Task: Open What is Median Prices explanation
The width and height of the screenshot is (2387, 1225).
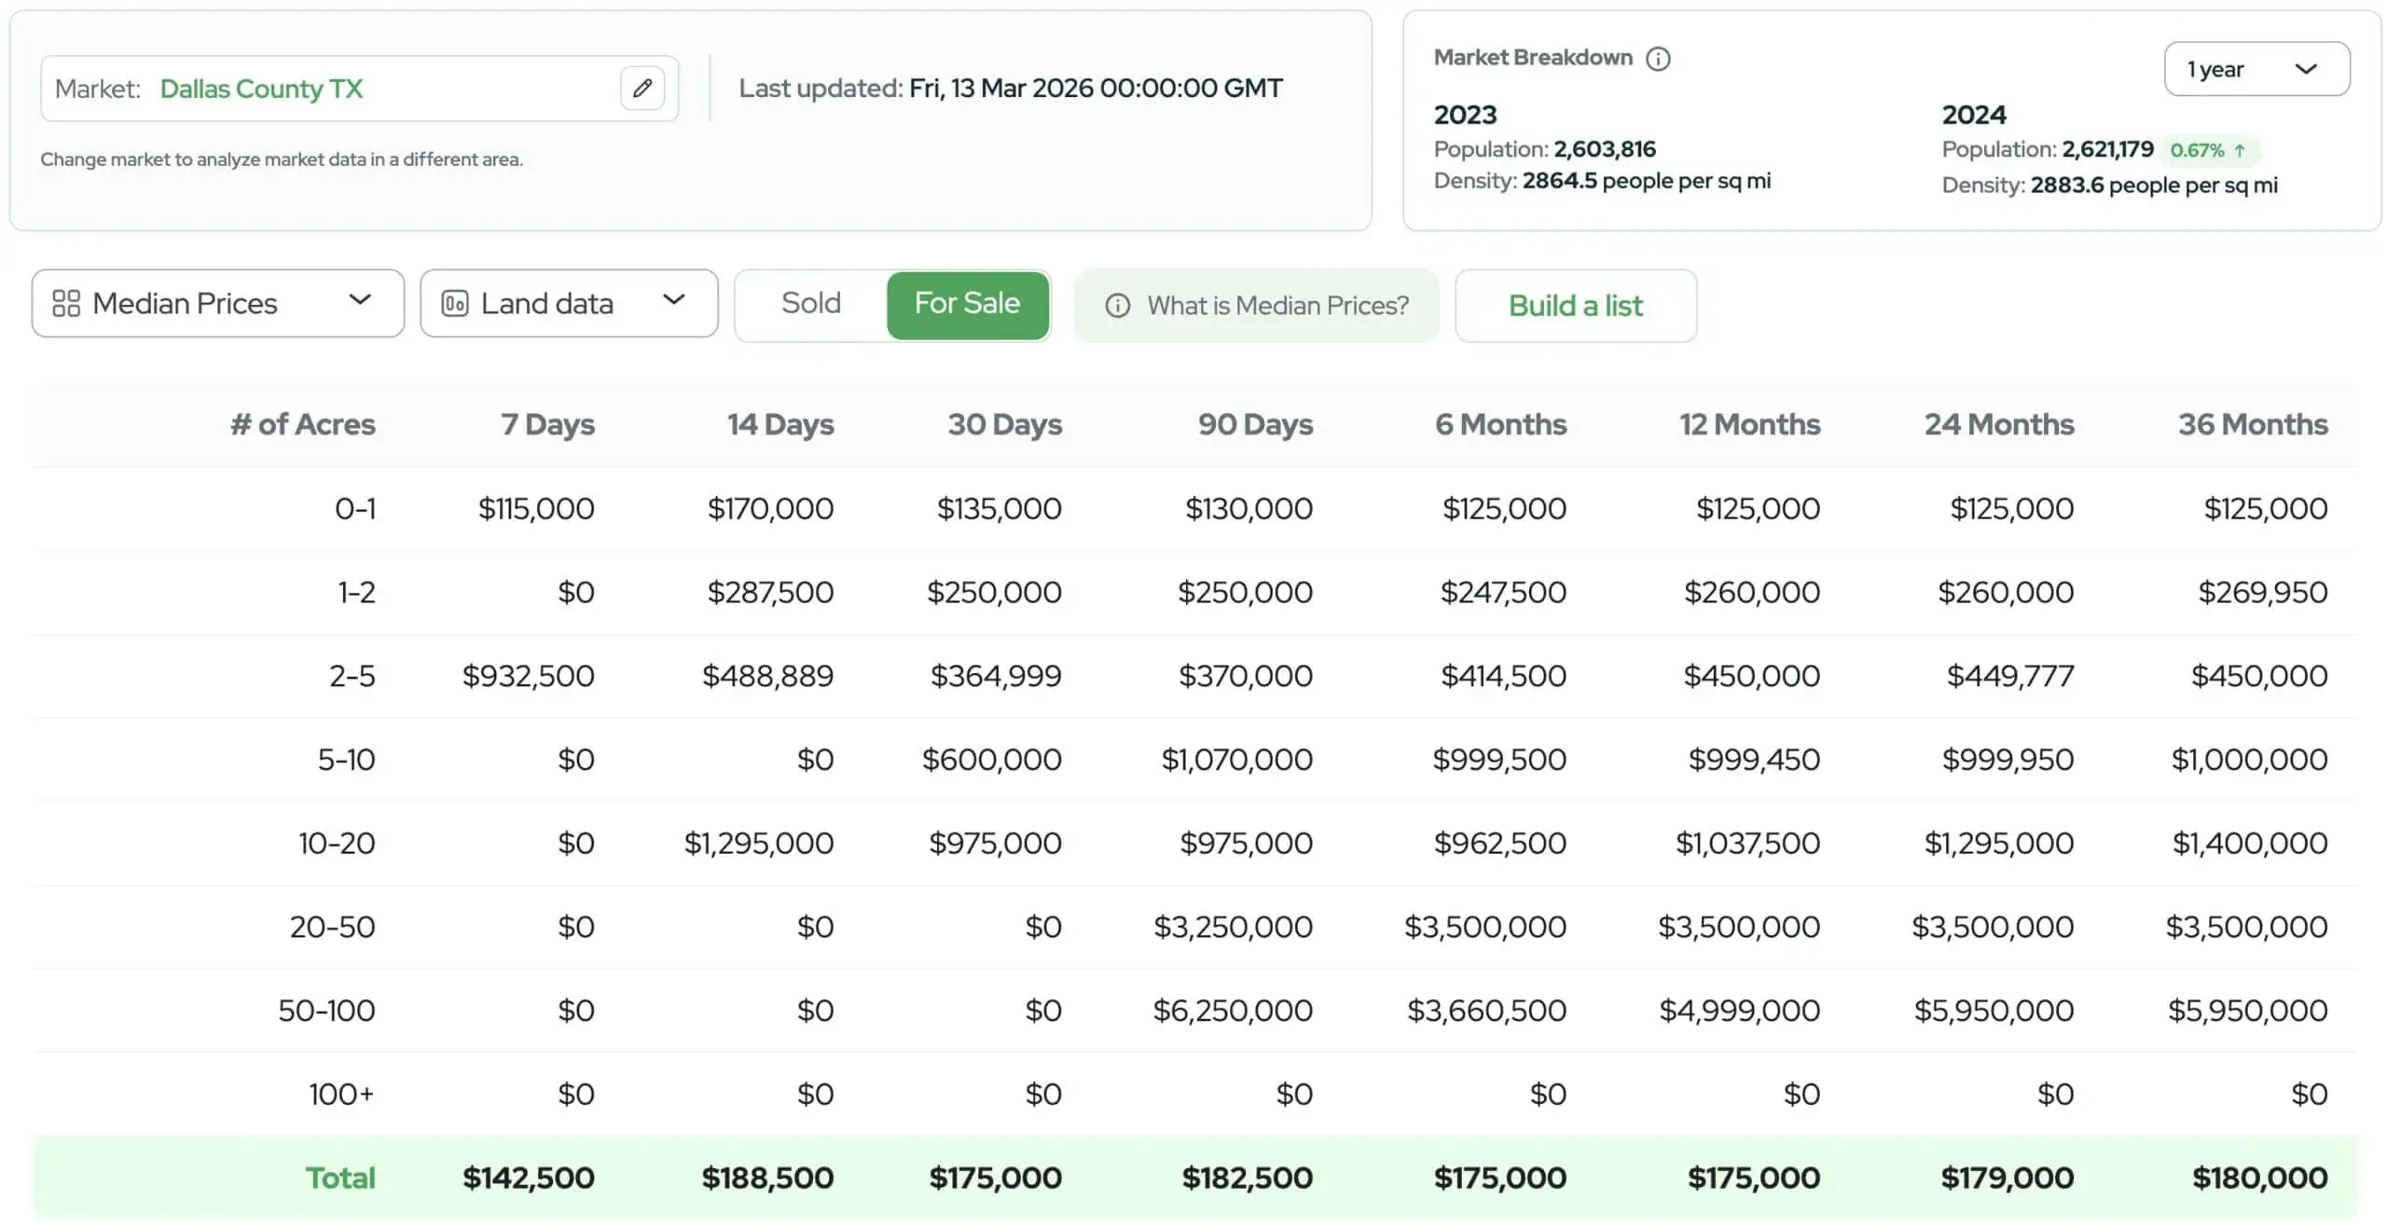Action: pyautogui.click(x=1257, y=306)
